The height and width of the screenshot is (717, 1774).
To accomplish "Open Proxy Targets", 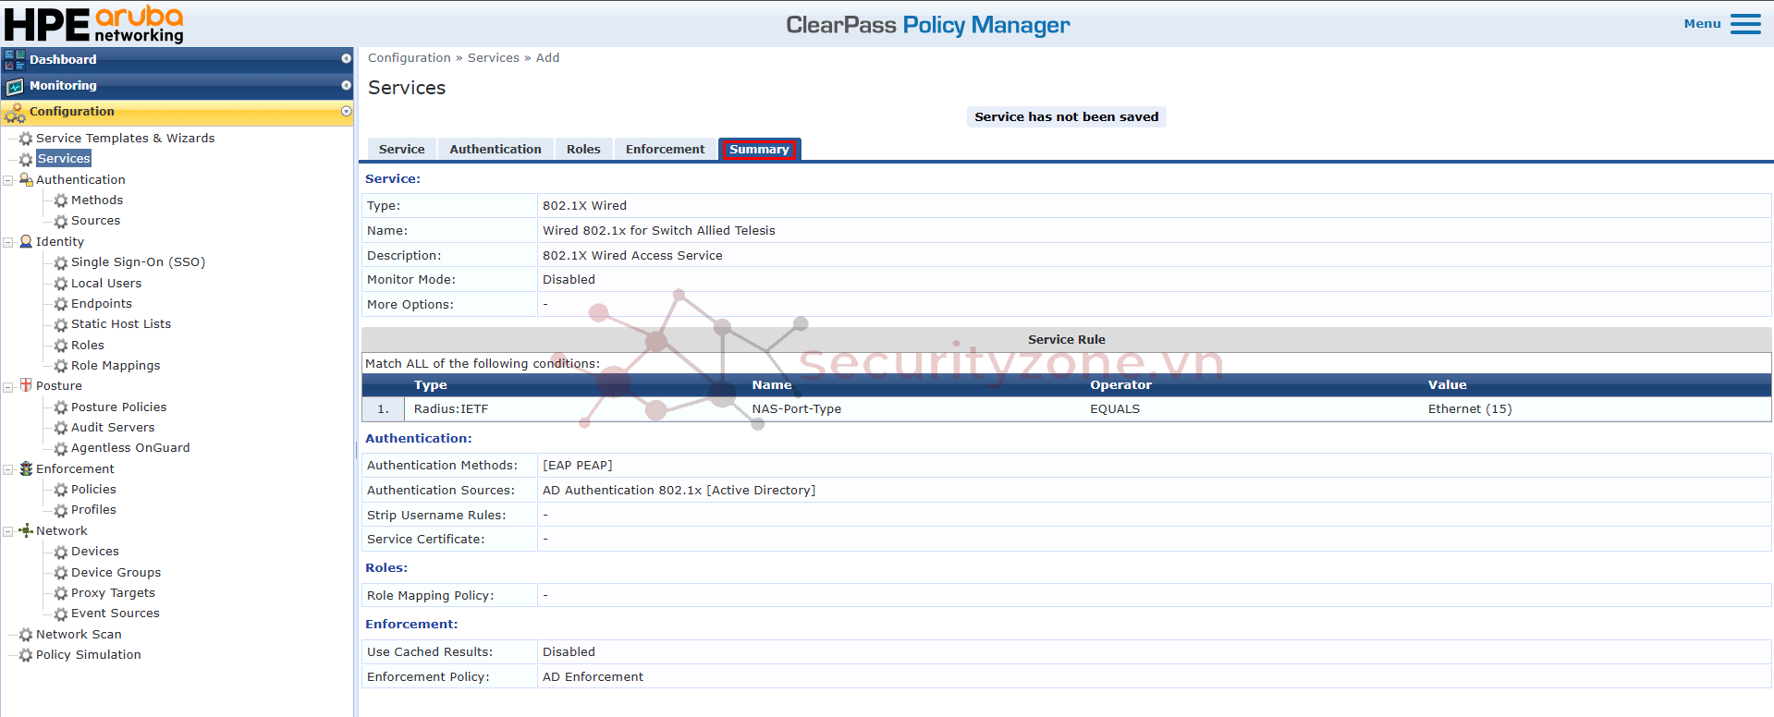I will 113,593.
